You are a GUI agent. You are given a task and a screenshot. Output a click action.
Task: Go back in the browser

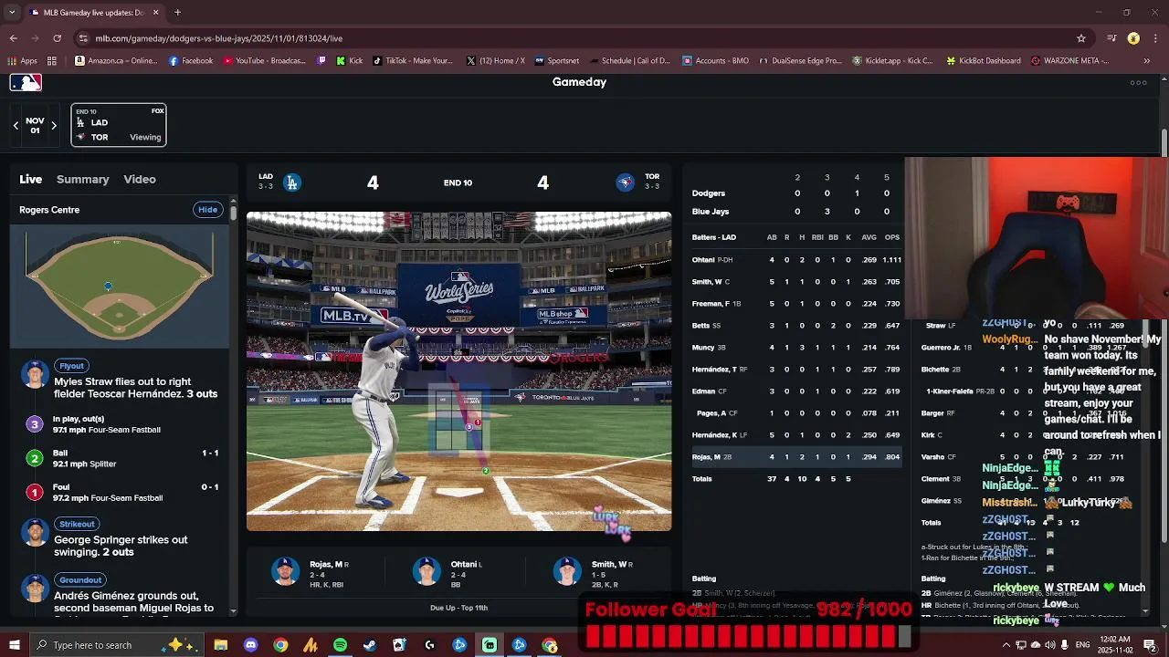coord(14,38)
